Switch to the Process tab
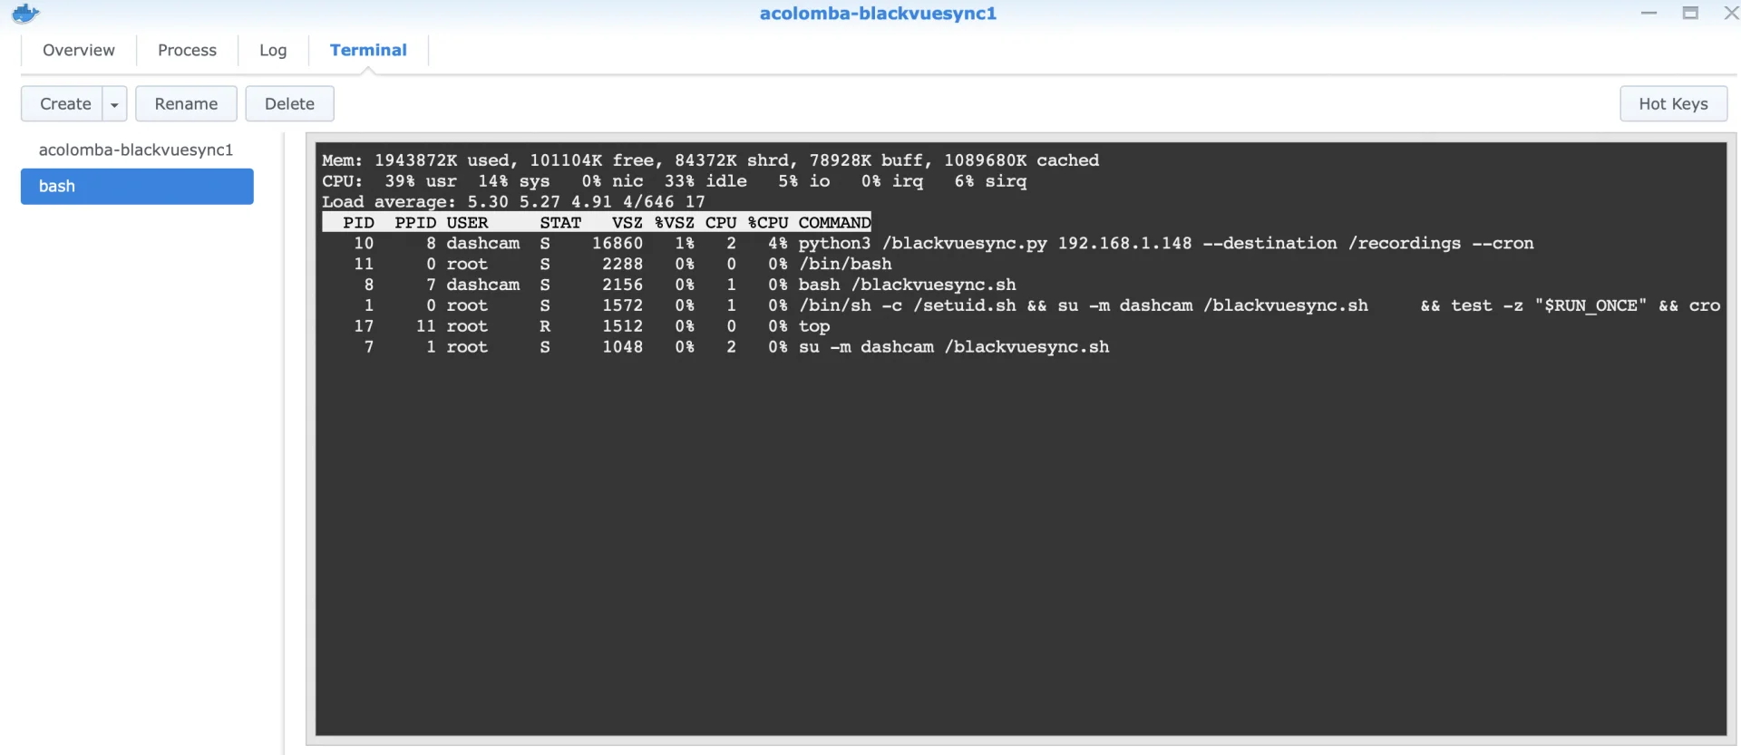The image size is (1741, 755). [187, 50]
